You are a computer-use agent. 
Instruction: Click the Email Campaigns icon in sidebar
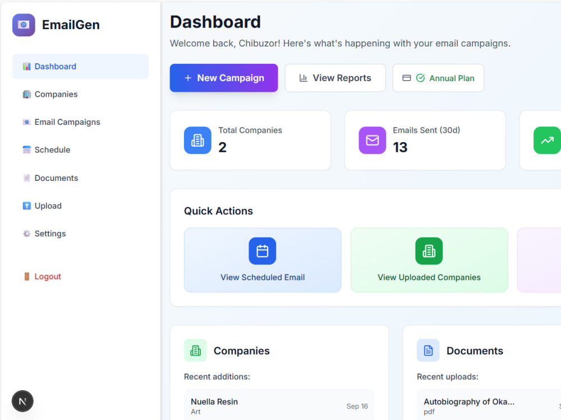tap(27, 122)
